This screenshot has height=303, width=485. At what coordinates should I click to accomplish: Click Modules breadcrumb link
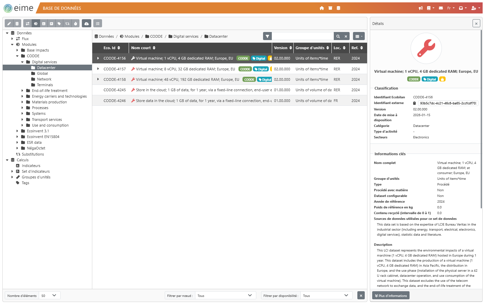pyautogui.click(x=130, y=36)
